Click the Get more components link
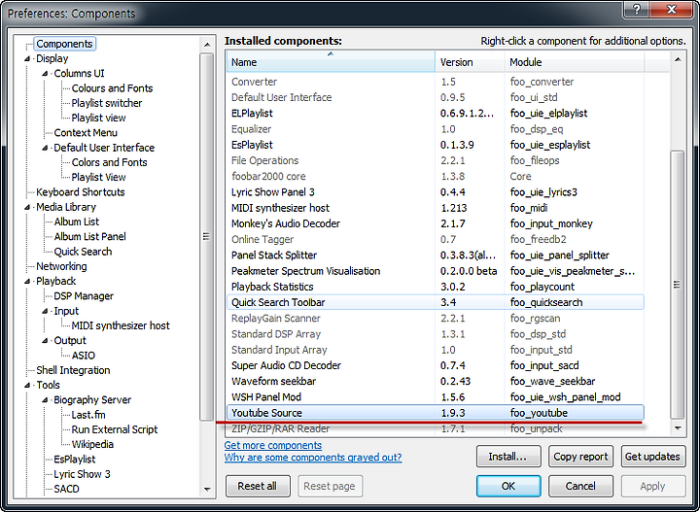 [273, 445]
